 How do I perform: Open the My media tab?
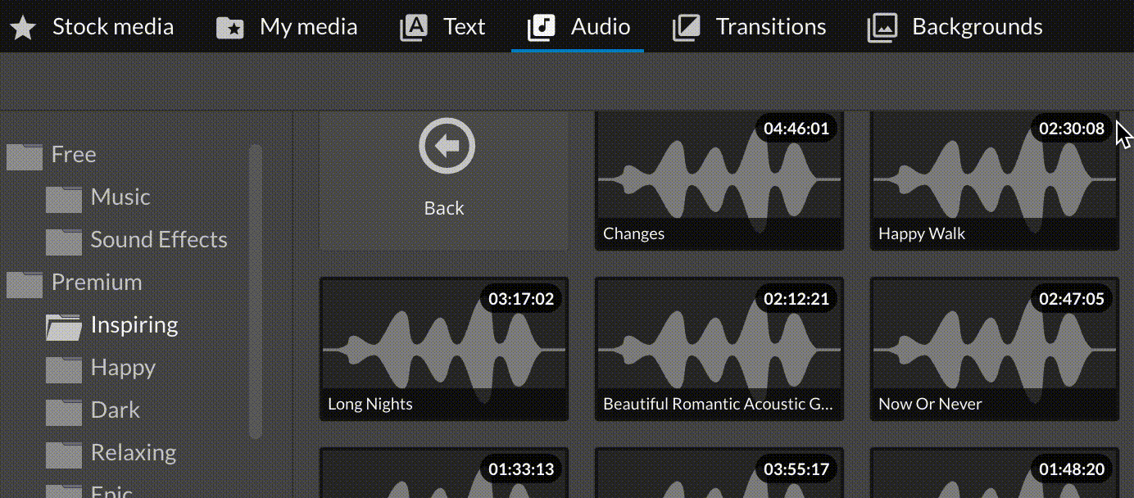(287, 27)
